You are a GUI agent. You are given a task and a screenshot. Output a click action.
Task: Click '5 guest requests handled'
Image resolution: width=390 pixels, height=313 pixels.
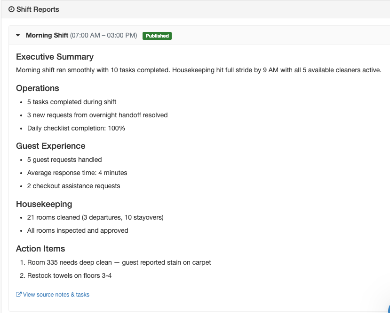coord(64,160)
